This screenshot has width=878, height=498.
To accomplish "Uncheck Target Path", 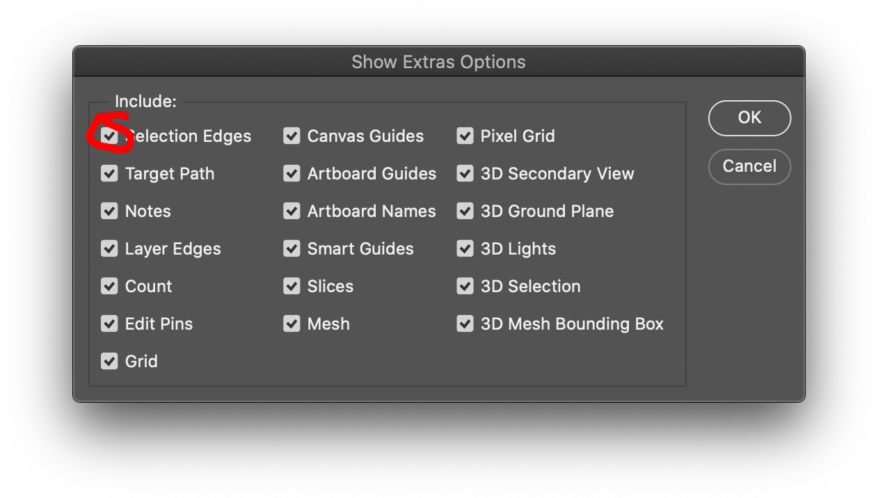I will (109, 173).
